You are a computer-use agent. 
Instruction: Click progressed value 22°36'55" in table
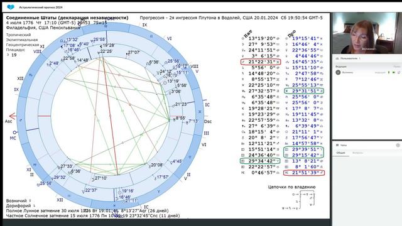pos(306,50)
